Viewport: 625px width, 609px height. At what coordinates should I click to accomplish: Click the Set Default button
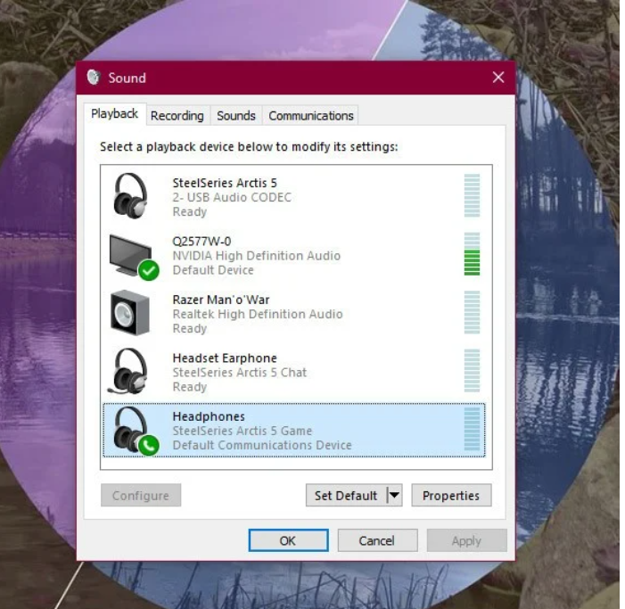[x=346, y=496]
